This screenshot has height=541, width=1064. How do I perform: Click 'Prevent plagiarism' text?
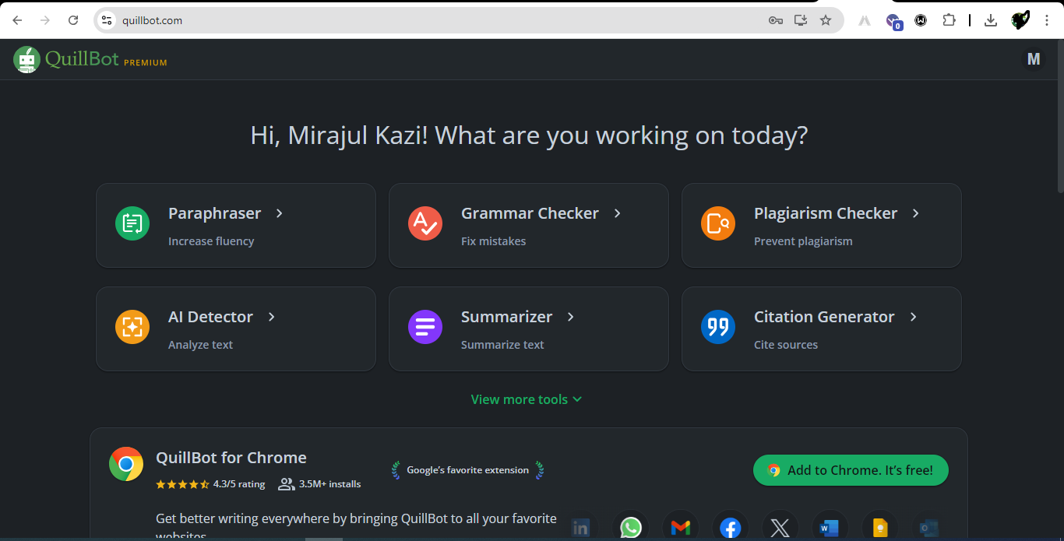pos(803,241)
